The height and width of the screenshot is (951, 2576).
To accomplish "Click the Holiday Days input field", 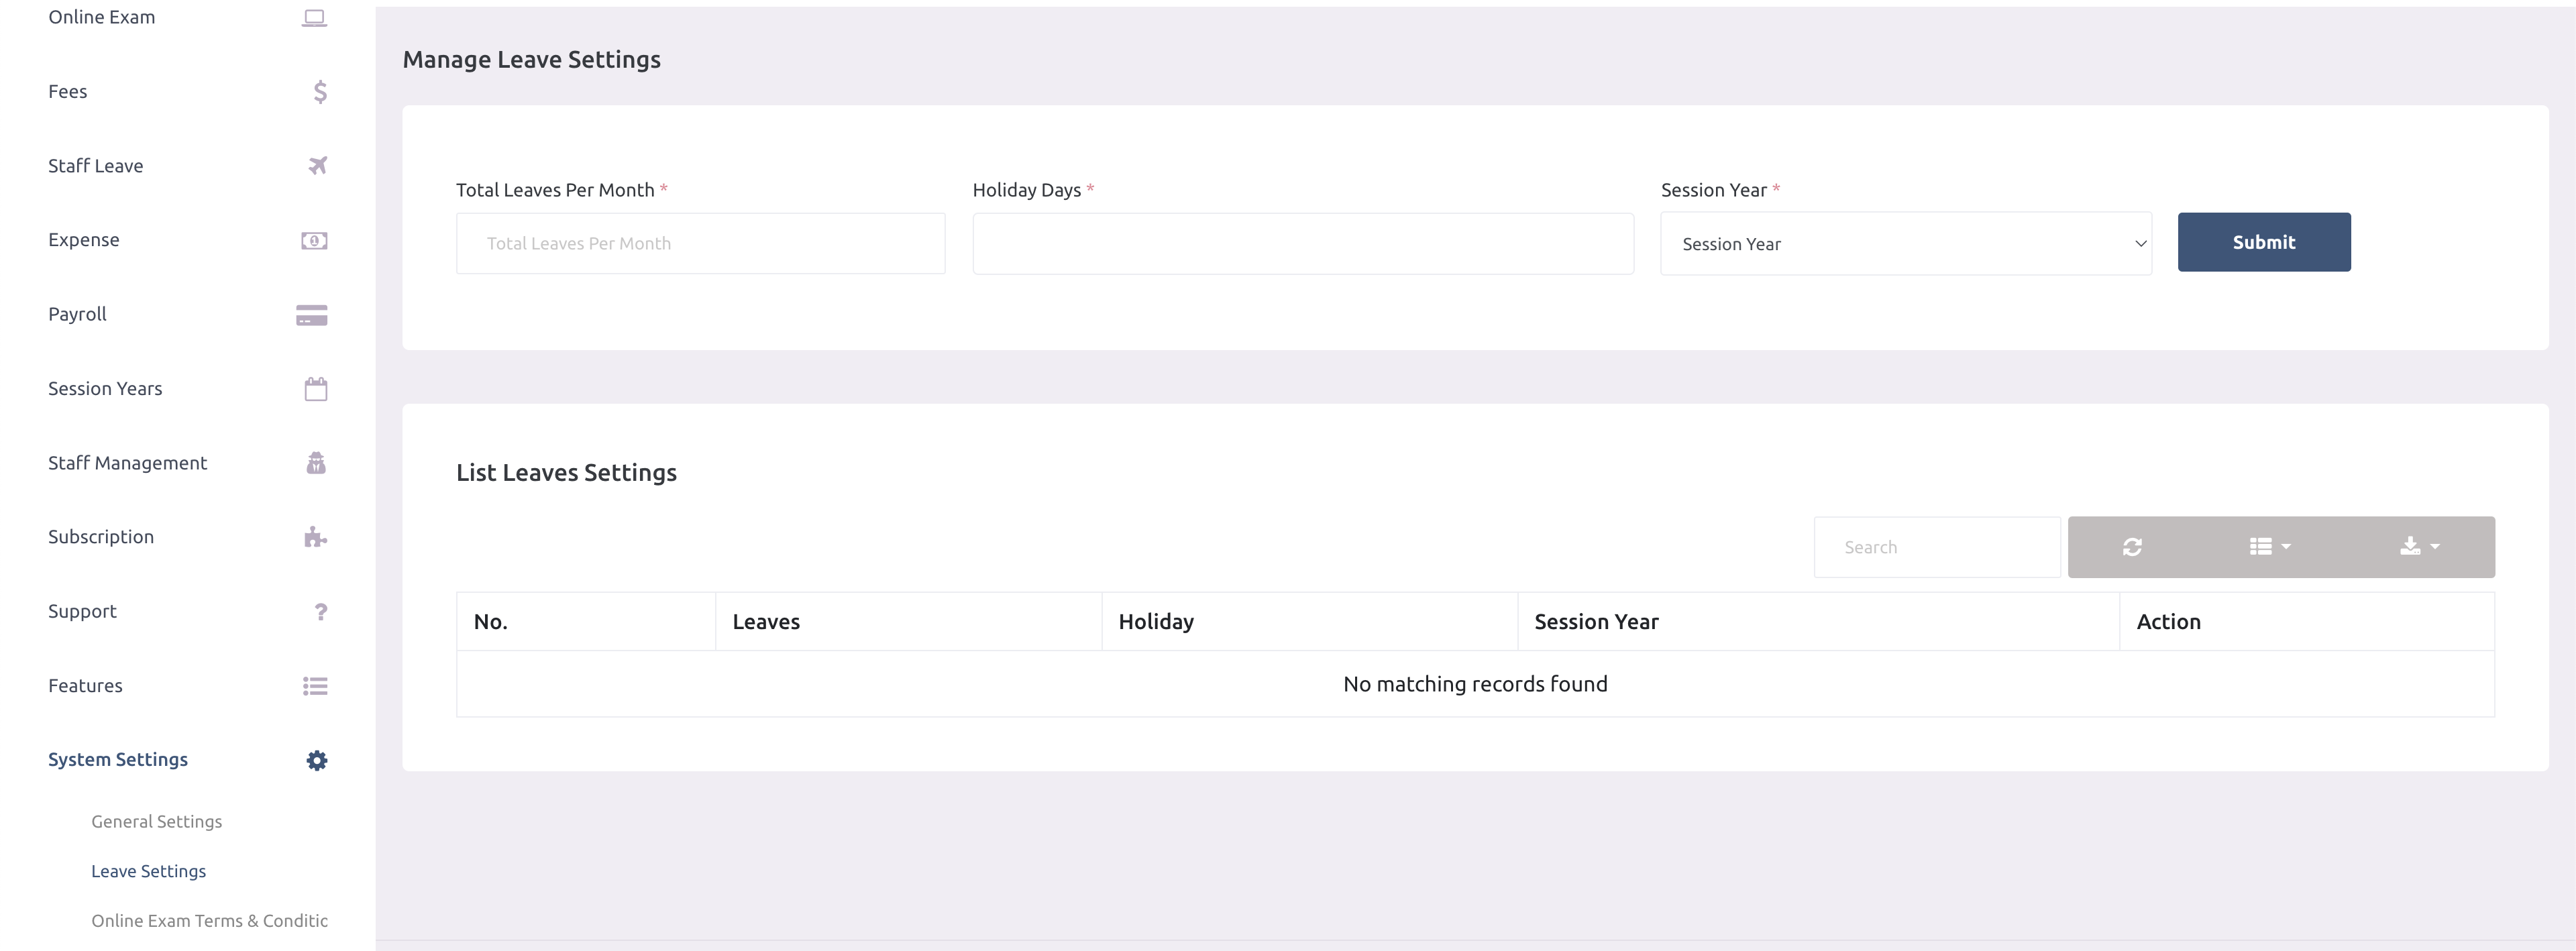I will (1299, 243).
